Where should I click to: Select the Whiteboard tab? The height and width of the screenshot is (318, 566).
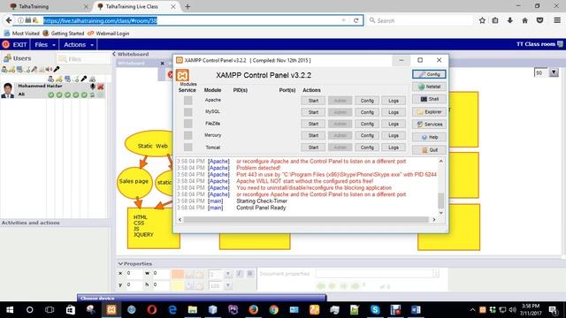click(x=131, y=63)
